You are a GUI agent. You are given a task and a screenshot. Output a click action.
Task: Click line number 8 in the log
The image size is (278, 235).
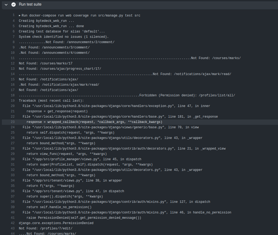[14, 42]
